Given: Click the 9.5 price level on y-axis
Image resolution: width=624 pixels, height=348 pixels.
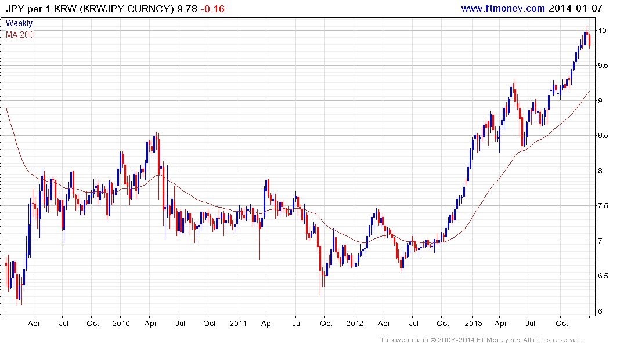Looking at the screenshot, I should click(x=603, y=66).
